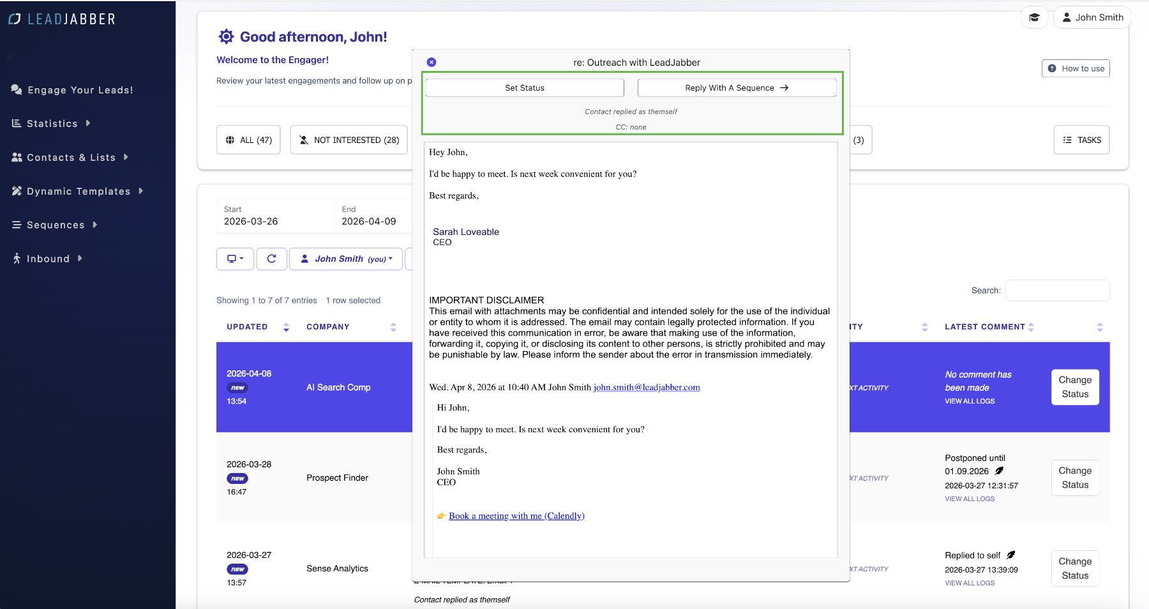Click the graduation cap tutorial icon
This screenshot has height=609, width=1149.
[x=1034, y=17]
